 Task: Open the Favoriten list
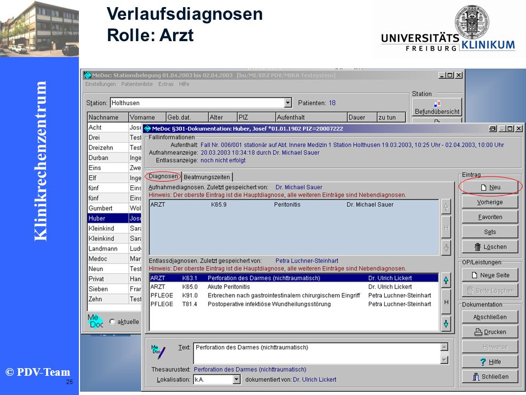tap(490, 217)
